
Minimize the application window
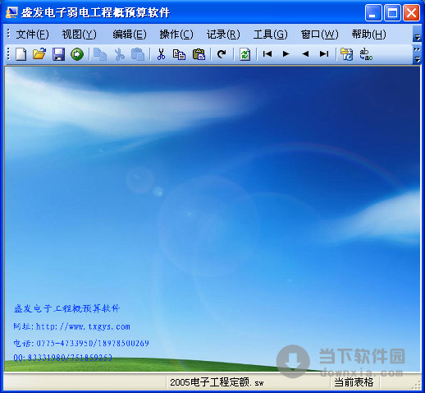pos(373,12)
